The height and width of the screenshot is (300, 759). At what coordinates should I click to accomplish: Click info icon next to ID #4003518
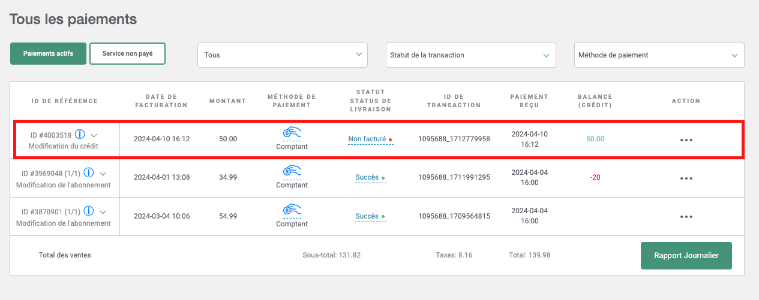[80, 135]
